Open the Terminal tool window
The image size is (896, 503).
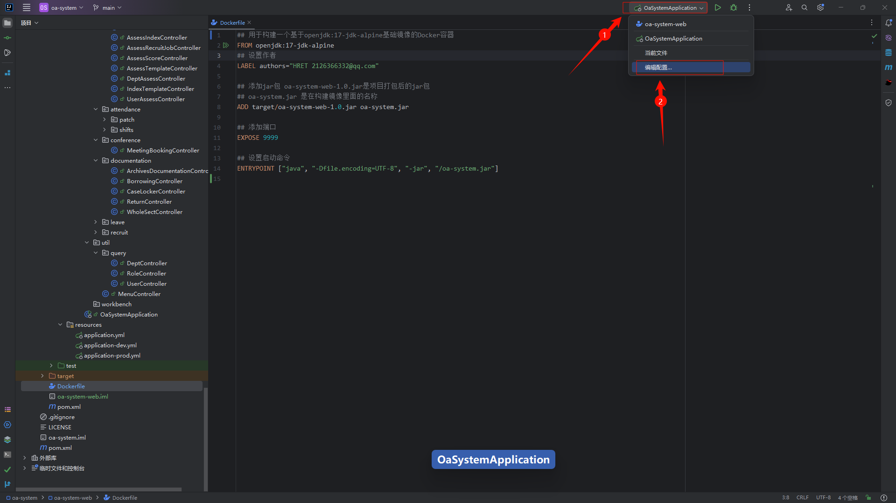coord(7,455)
